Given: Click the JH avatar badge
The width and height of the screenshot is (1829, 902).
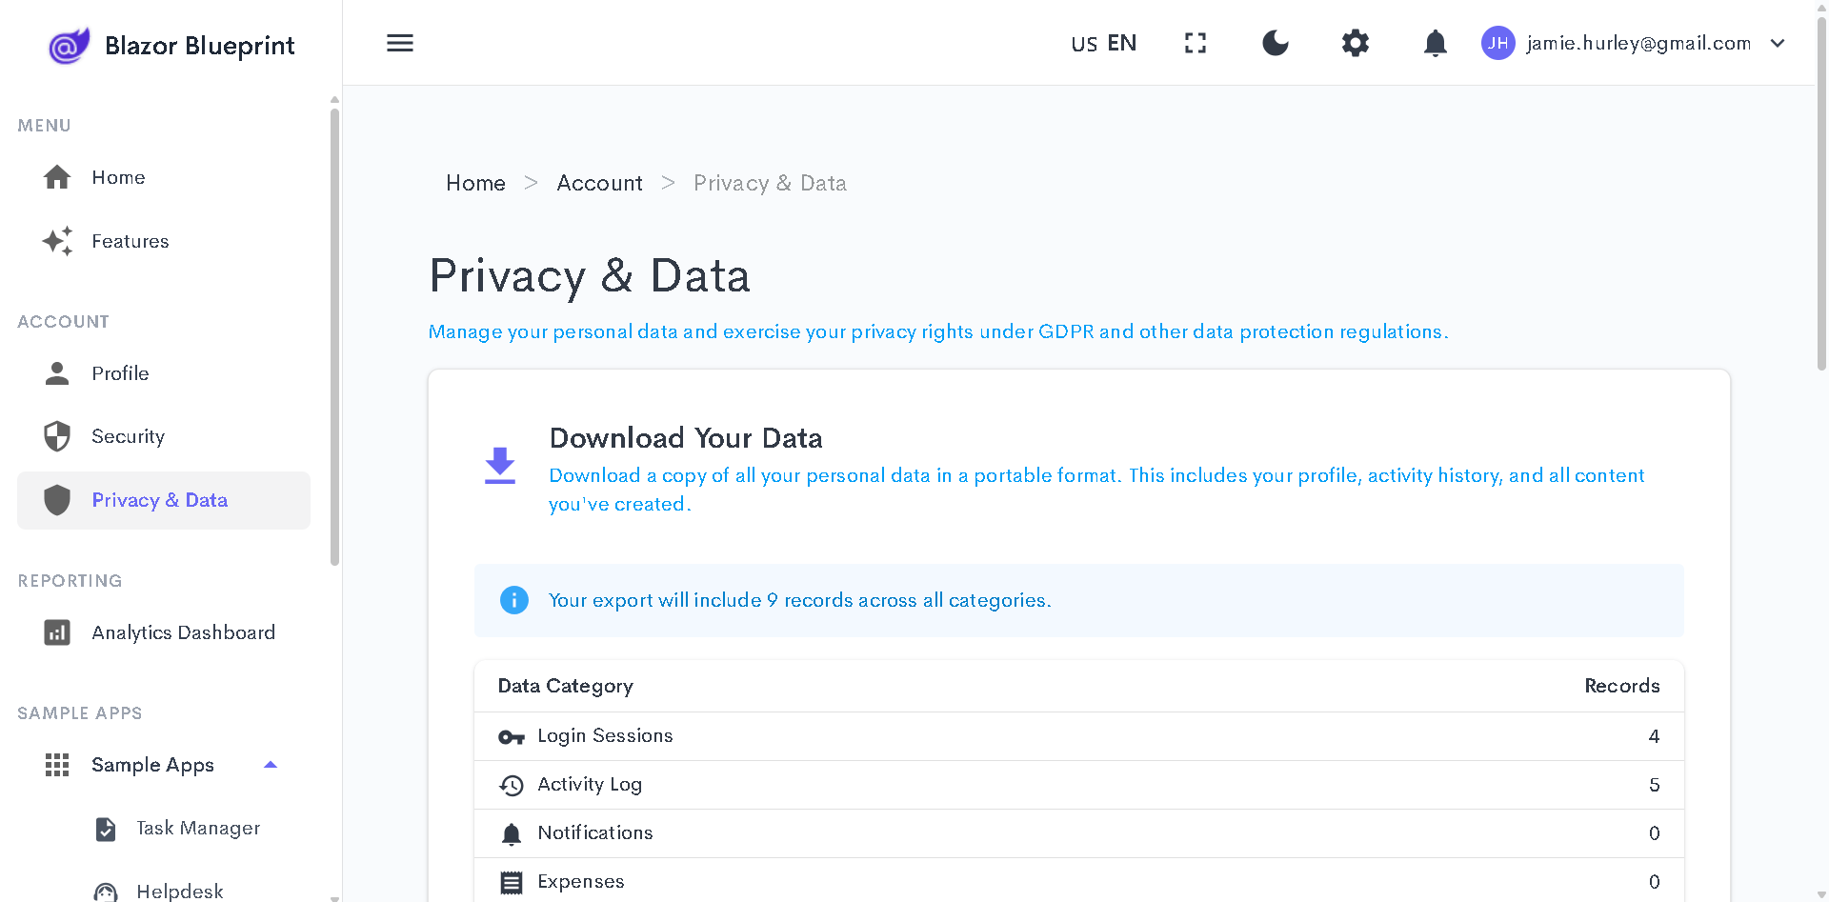Looking at the screenshot, I should (x=1497, y=43).
